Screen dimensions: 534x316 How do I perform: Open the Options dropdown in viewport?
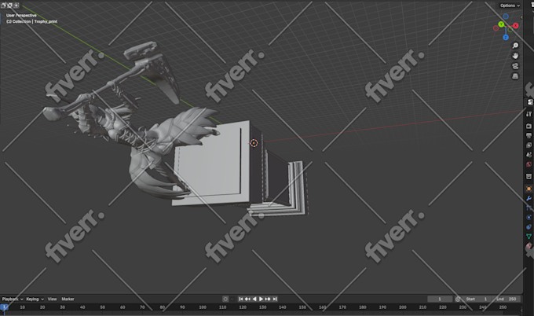(510, 6)
